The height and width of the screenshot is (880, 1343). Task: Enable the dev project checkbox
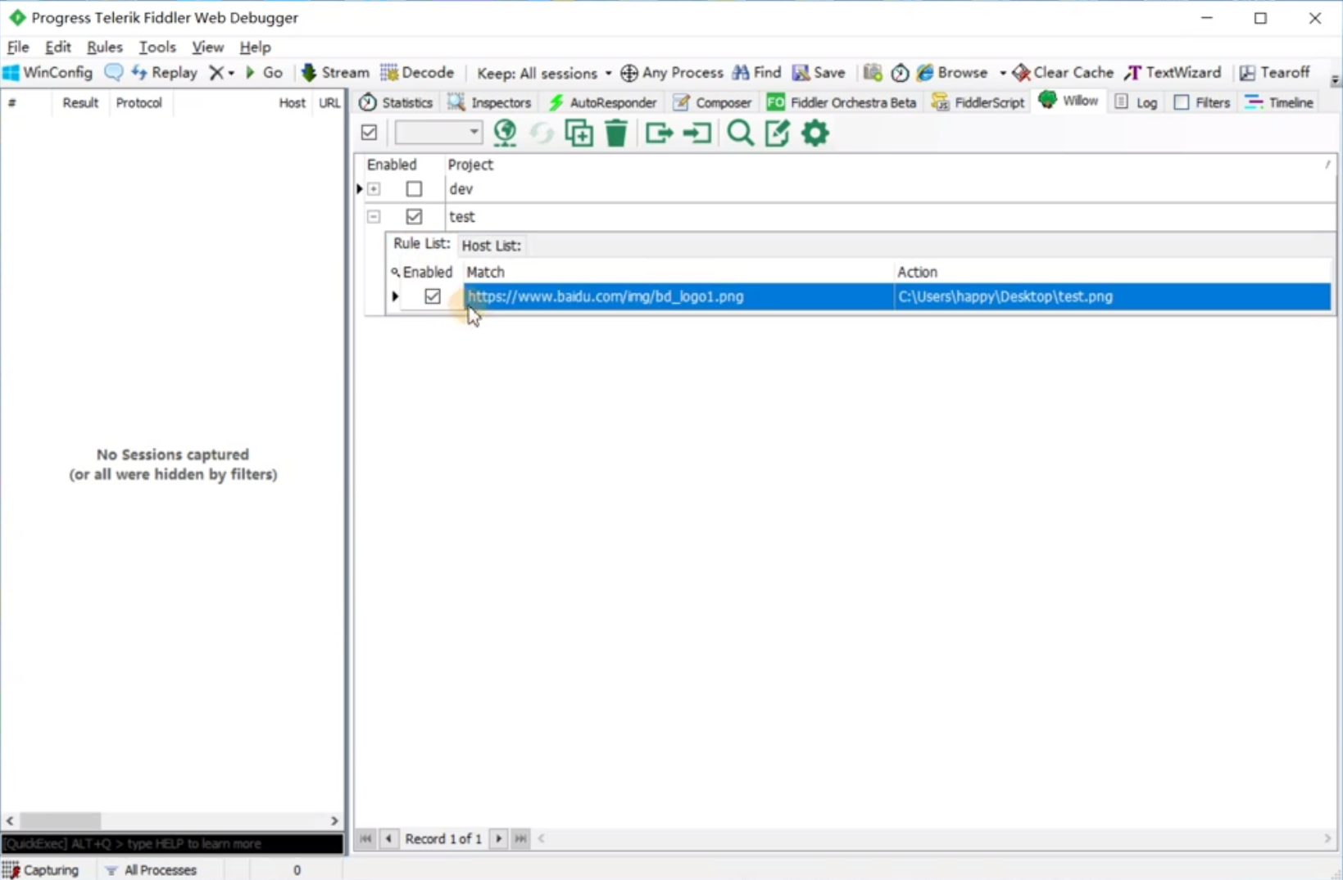(x=414, y=189)
